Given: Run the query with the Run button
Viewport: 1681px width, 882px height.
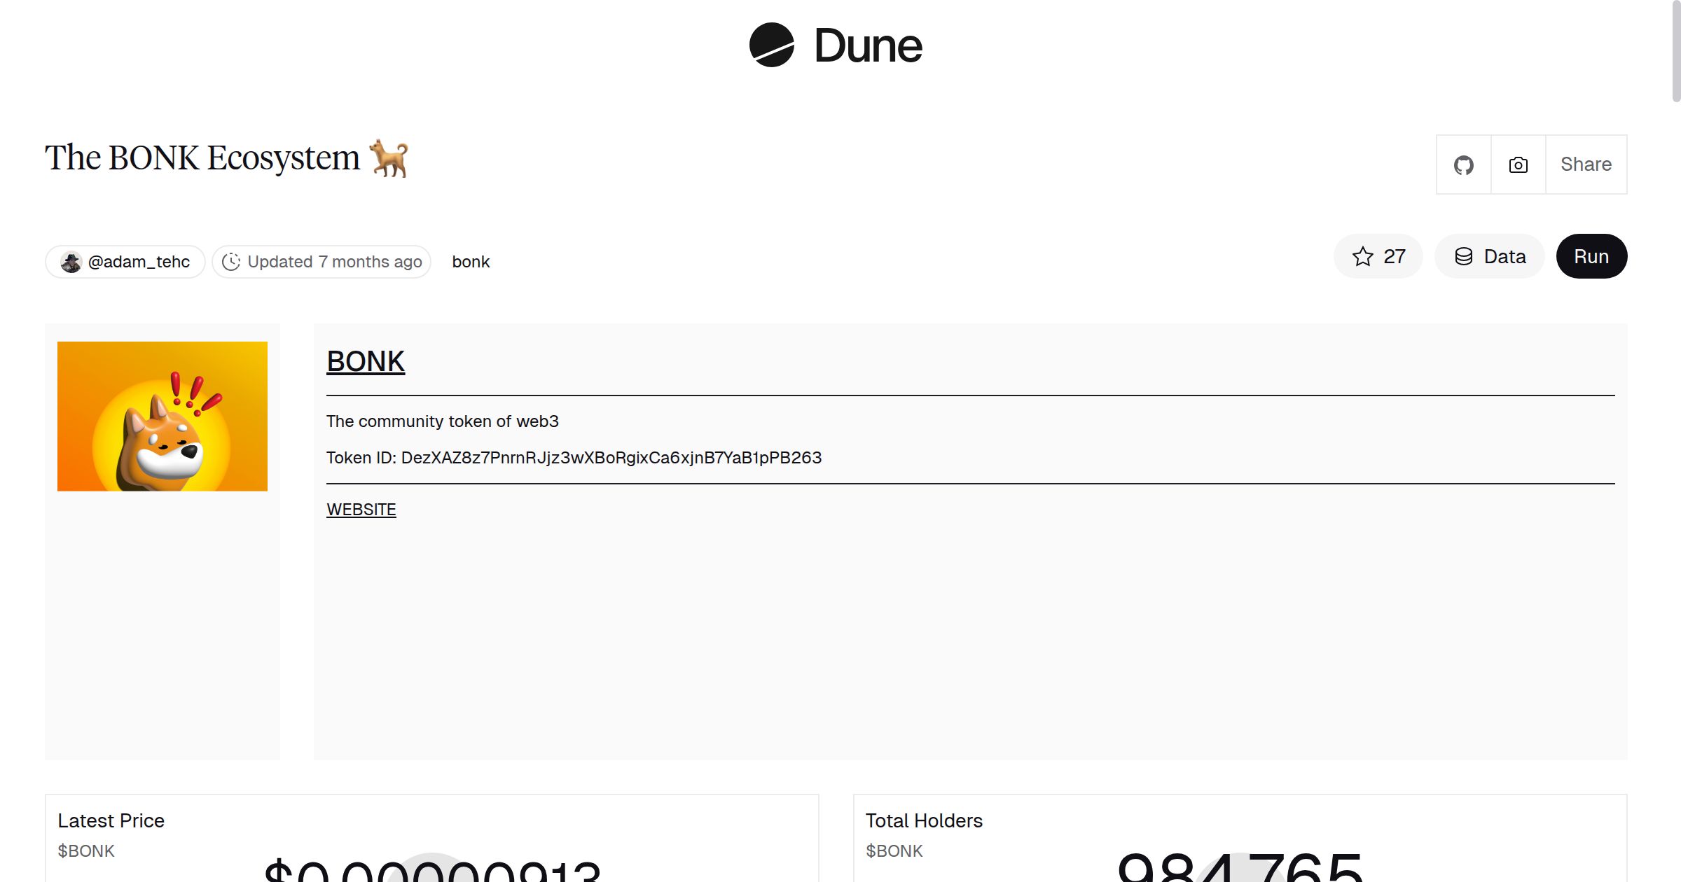Looking at the screenshot, I should pos(1591,256).
